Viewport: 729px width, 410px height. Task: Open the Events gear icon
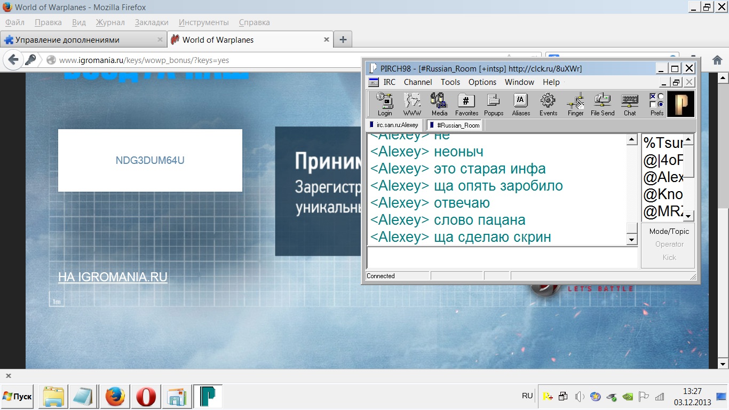pos(548,104)
